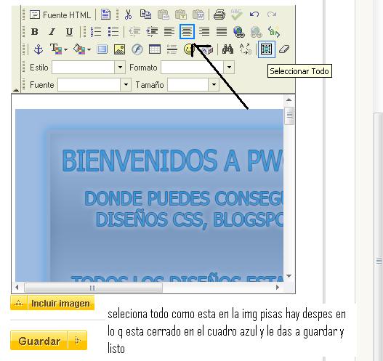The width and height of the screenshot is (383, 361).
Task: Click the Print icon
Action: (219, 15)
